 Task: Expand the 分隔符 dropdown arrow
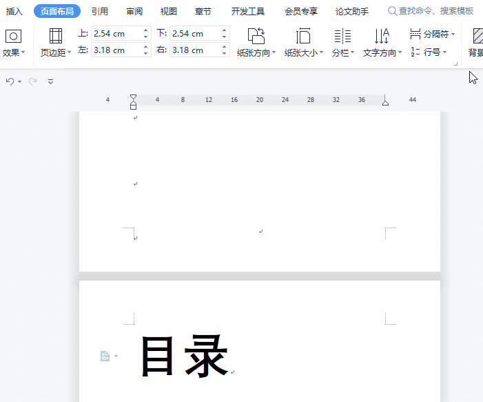click(x=453, y=34)
